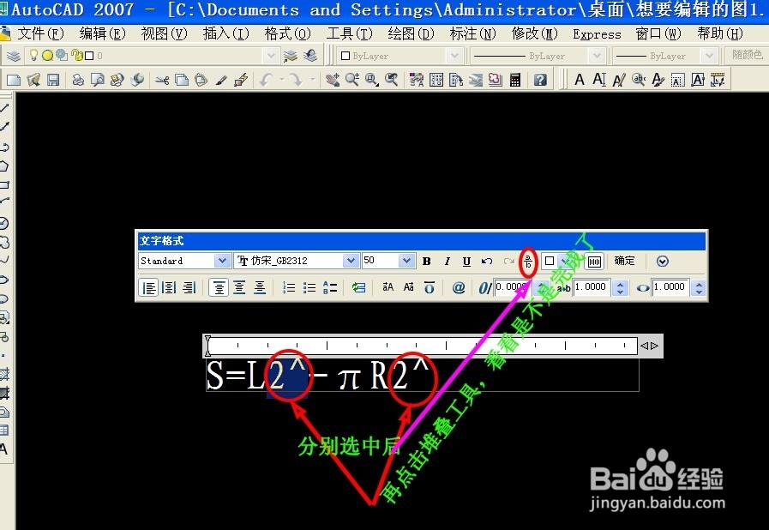The width and height of the screenshot is (769, 530).
Task: Click the Circle draw tool in left toolbar
Action: click(4, 223)
